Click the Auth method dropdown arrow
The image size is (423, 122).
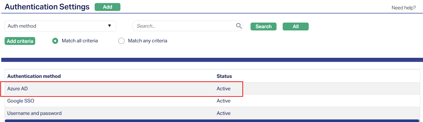click(x=109, y=26)
